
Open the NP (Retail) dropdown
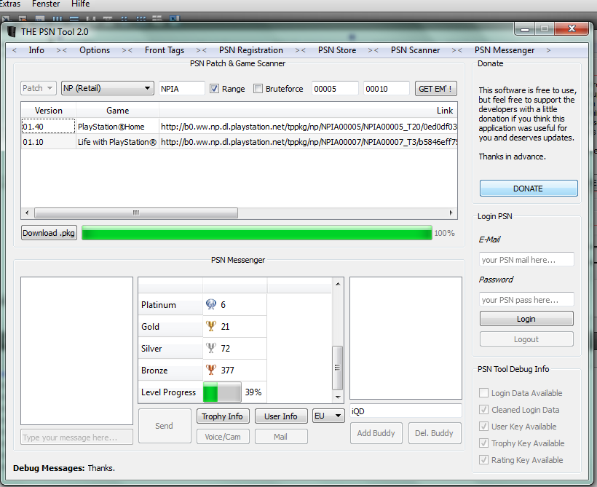107,89
